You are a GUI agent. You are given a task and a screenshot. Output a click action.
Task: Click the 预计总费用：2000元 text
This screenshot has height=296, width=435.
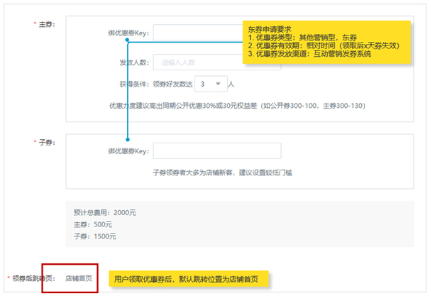[x=105, y=212]
